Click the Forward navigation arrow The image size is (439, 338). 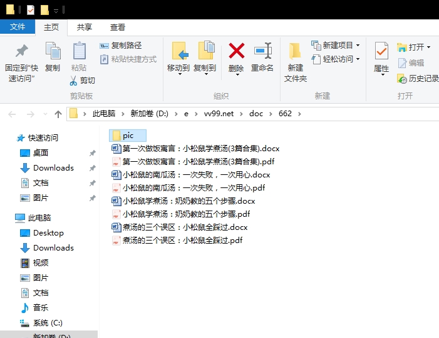click(x=30, y=114)
